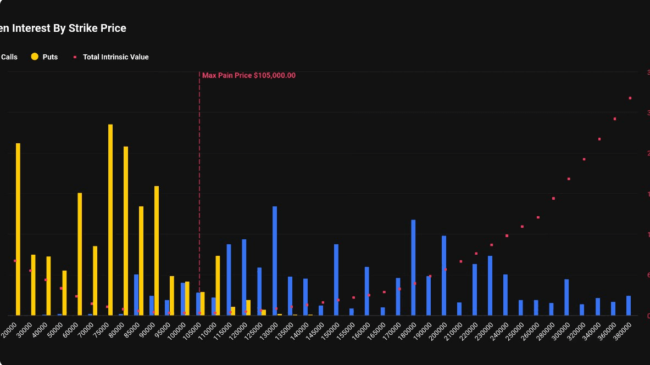The height and width of the screenshot is (365, 650).
Task: Select the puts bar at strike 110000
Action: [218, 285]
